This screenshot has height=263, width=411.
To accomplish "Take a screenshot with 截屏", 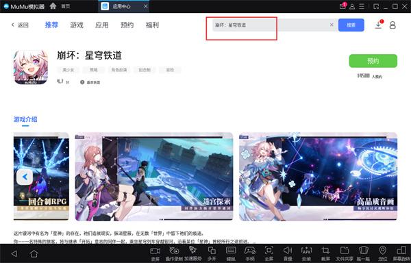I will (x=325, y=253).
